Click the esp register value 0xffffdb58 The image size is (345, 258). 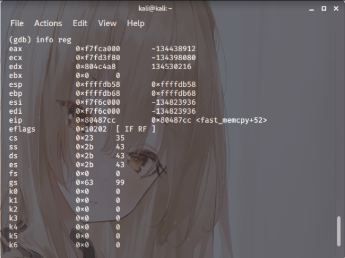click(x=98, y=85)
